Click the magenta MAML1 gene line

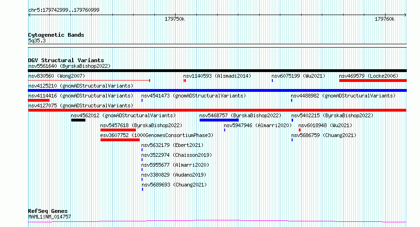(x=217, y=221)
